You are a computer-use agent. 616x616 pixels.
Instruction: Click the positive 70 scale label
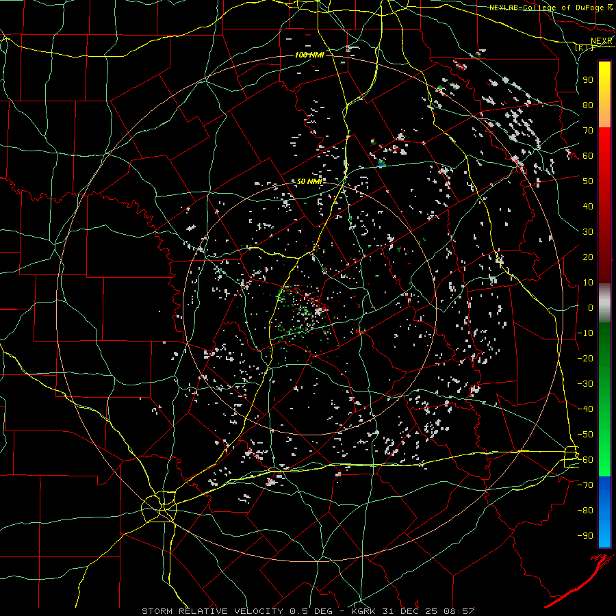588,131
